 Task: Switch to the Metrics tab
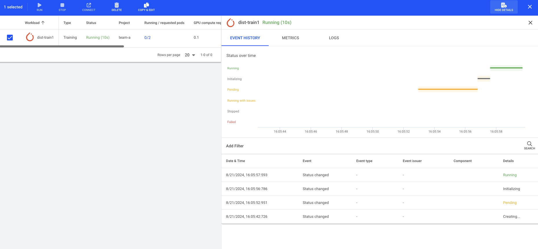point(290,38)
